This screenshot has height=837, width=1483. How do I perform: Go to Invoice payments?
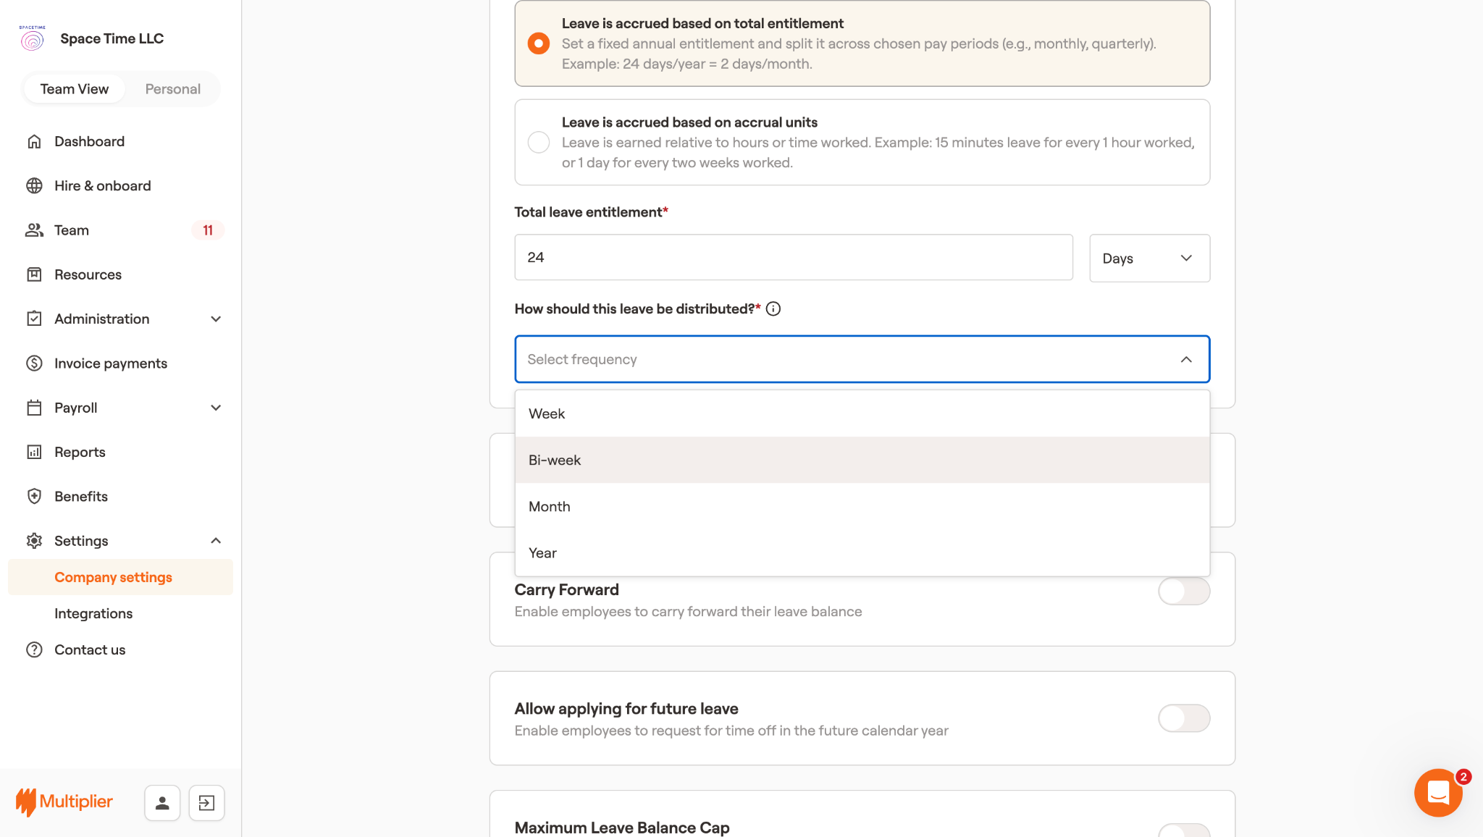pos(111,363)
